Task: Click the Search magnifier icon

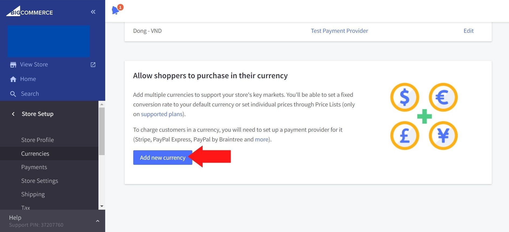Action: (13, 94)
